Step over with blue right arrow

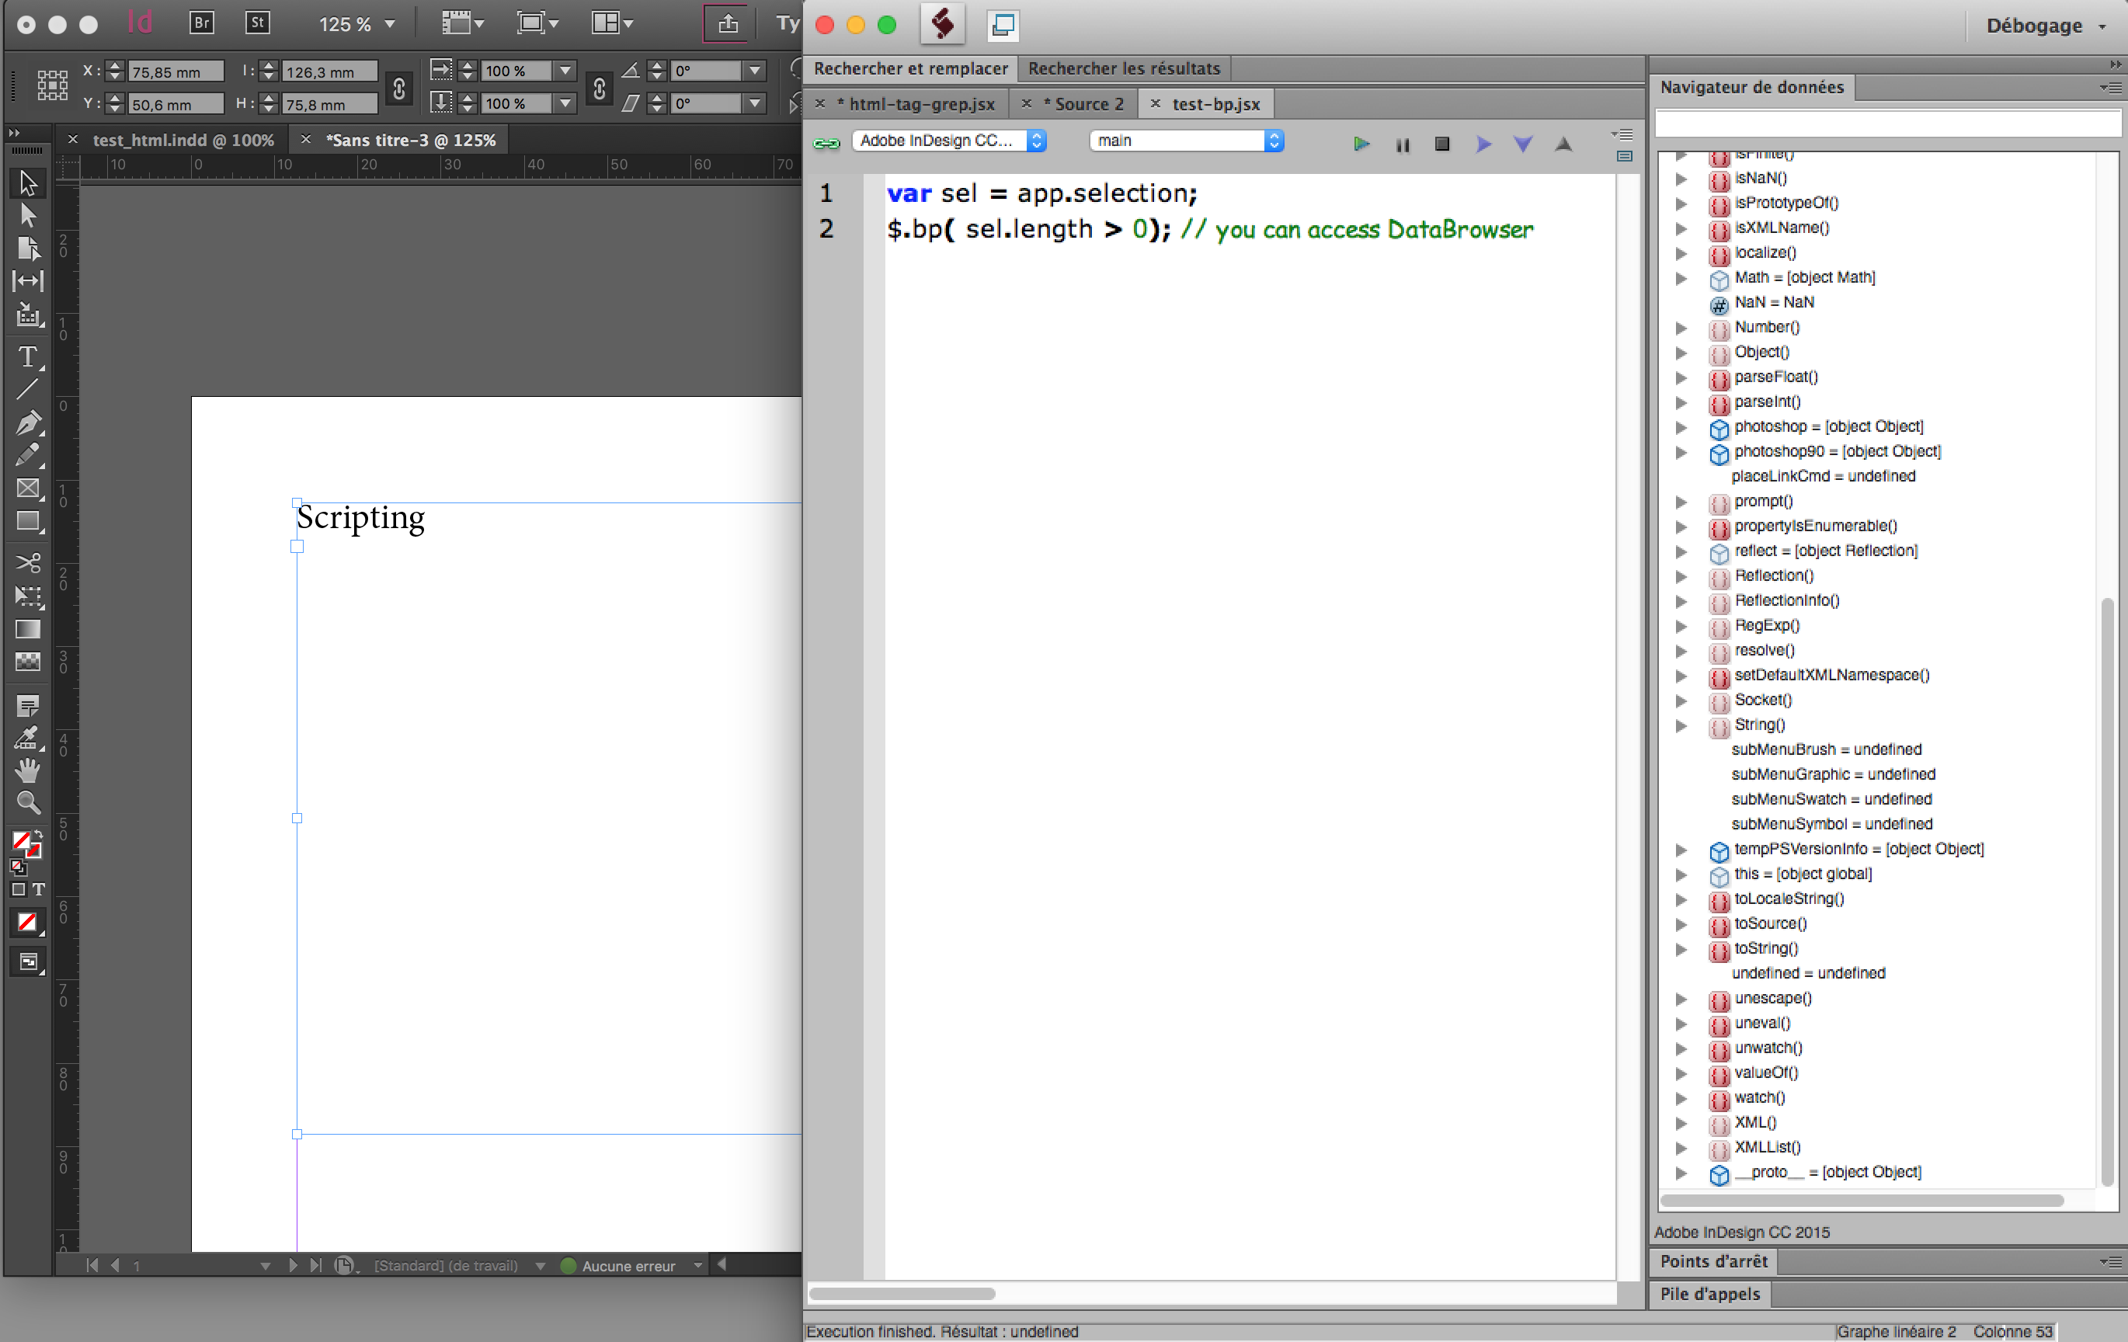1483,143
